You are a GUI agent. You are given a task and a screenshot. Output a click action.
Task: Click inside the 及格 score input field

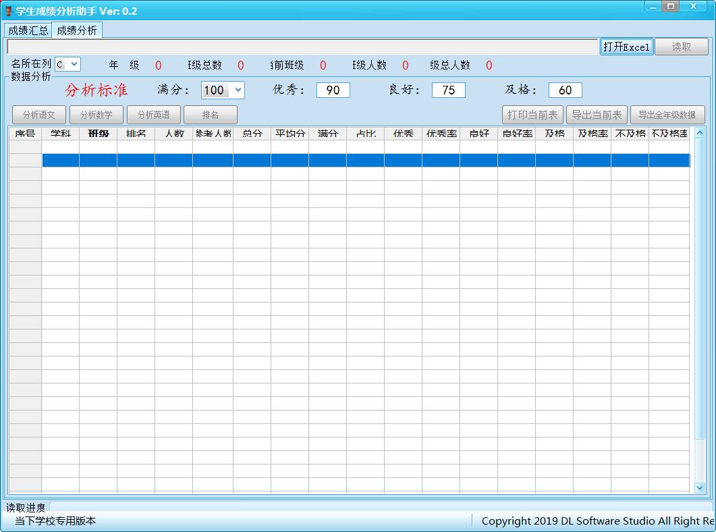click(565, 90)
